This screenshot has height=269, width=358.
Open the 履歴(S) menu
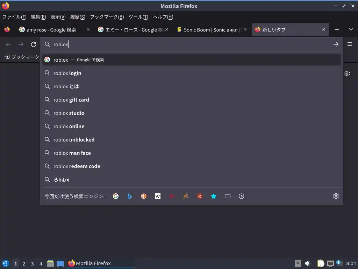pos(78,17)
